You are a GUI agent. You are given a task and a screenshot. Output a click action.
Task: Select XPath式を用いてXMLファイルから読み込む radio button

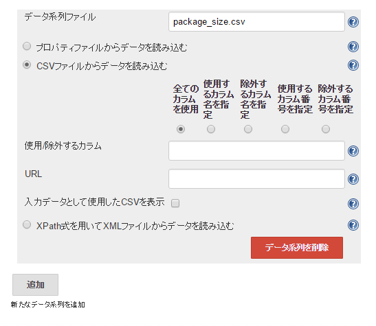tap(27, 224)
